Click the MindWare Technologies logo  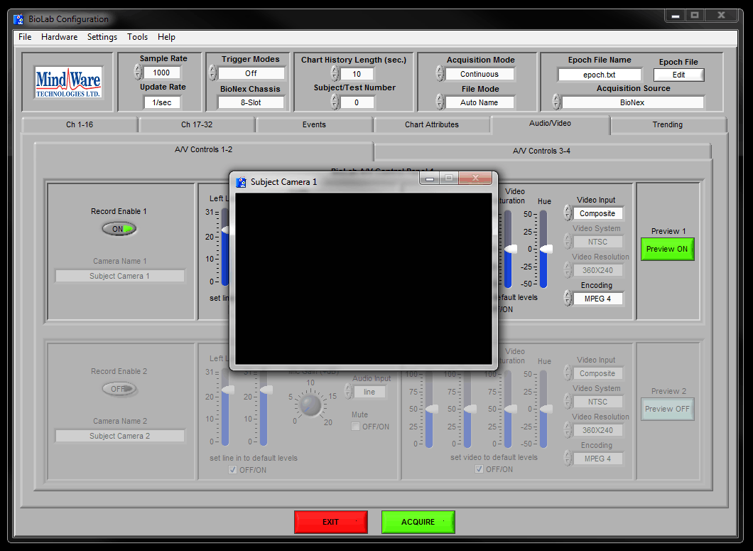[x=67, y=82]
